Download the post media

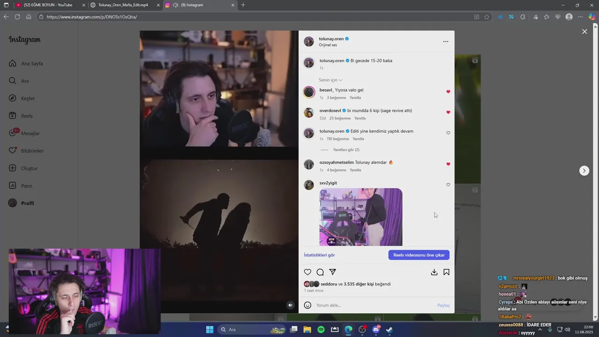point(434,272)
